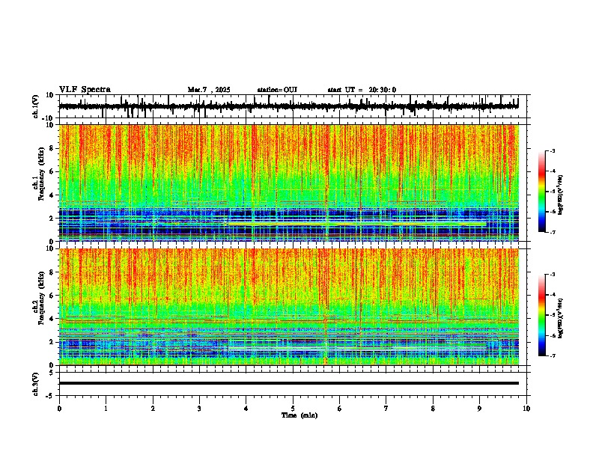The image size is (593, 458).
Task: Click the '6' kHz tick label of ch.1 spectrogram
Action: point(52,171)
